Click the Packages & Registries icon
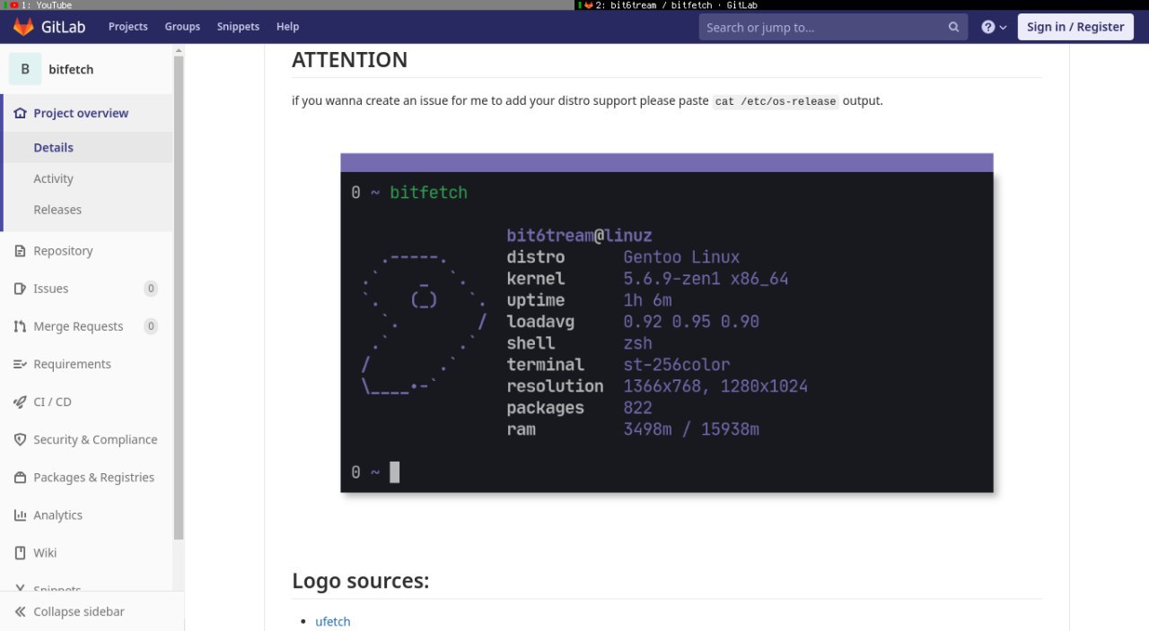This screenshot has width=1149, height=631. tap(20, 477)
